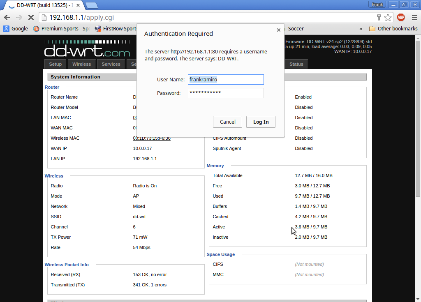Click the Free memory value
421x302 pixels.
click(312, 186)
